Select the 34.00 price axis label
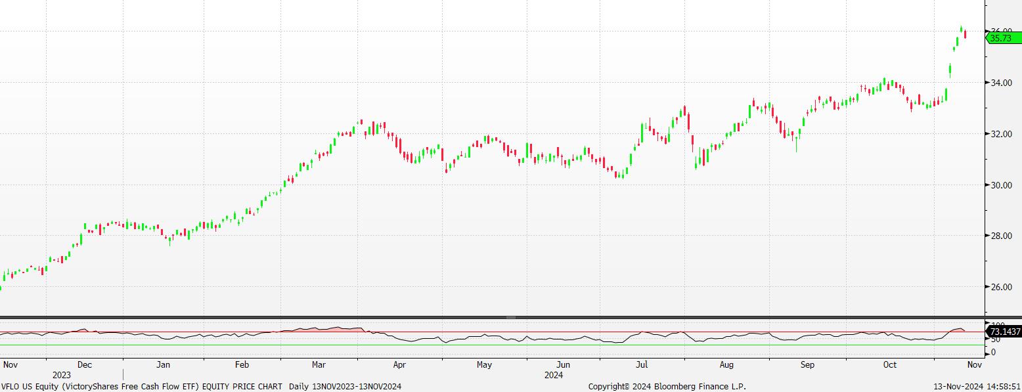Viewport: 1022px width, 392px height. 1001,83
